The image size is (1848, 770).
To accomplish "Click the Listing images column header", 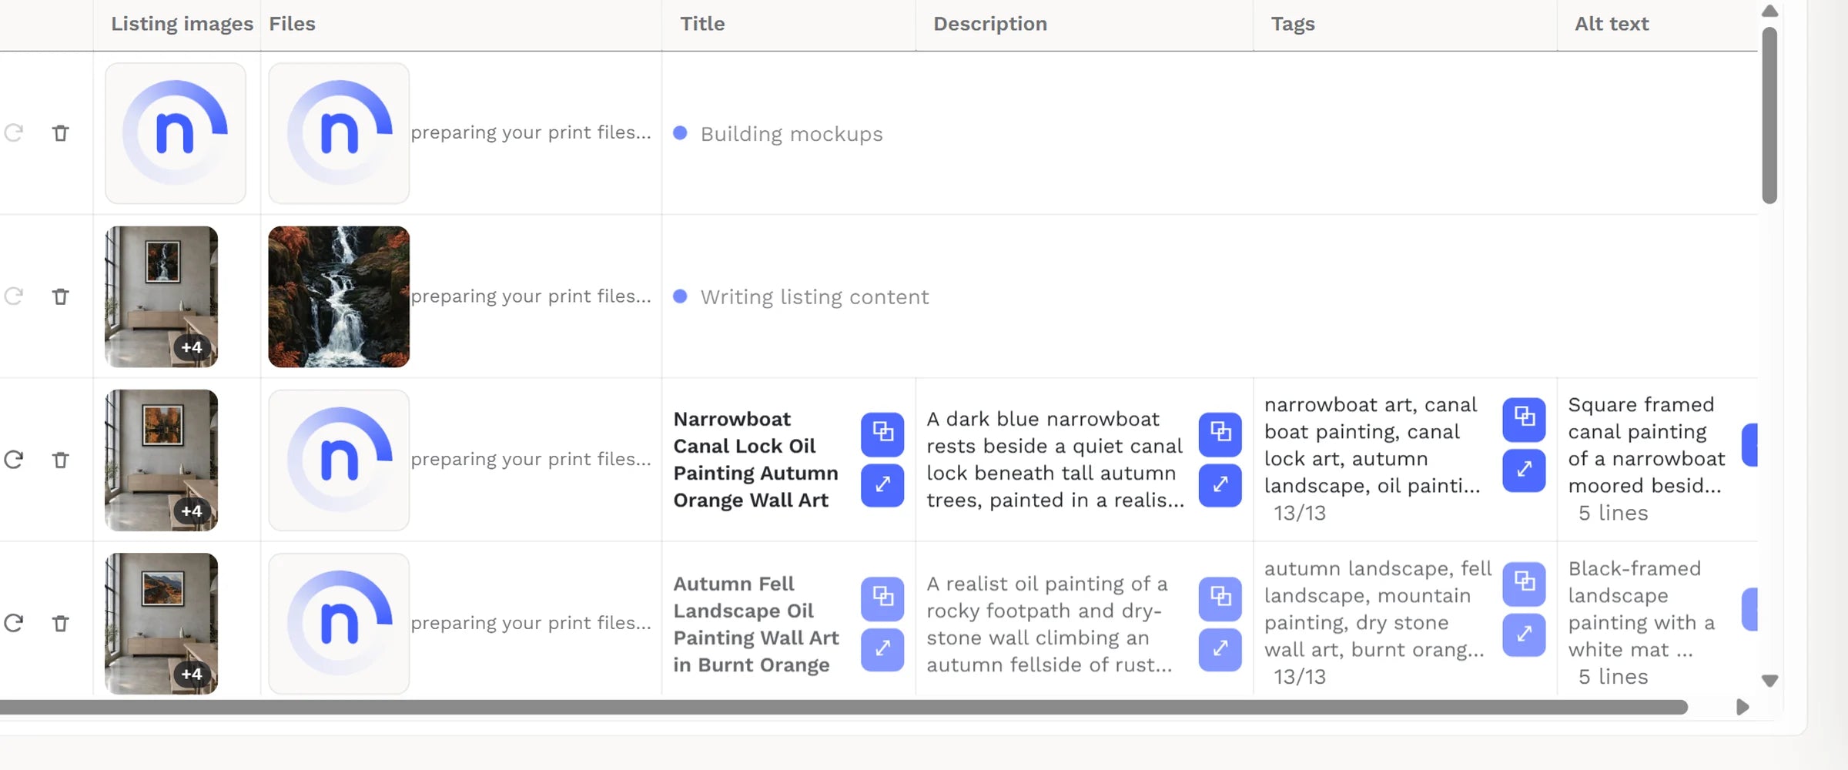I will (182, 24).
